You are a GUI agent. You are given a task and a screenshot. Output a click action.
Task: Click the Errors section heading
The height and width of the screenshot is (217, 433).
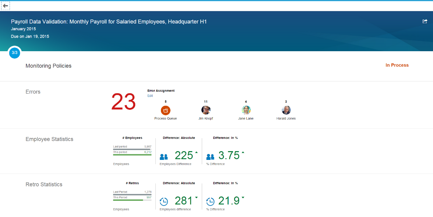(33, 92)
